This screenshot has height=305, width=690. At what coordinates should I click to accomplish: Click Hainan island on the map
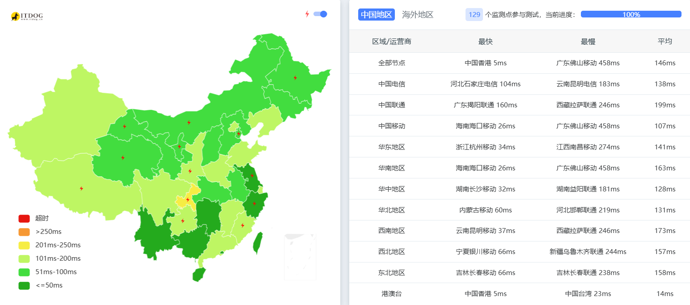click(x=199, y=274)
